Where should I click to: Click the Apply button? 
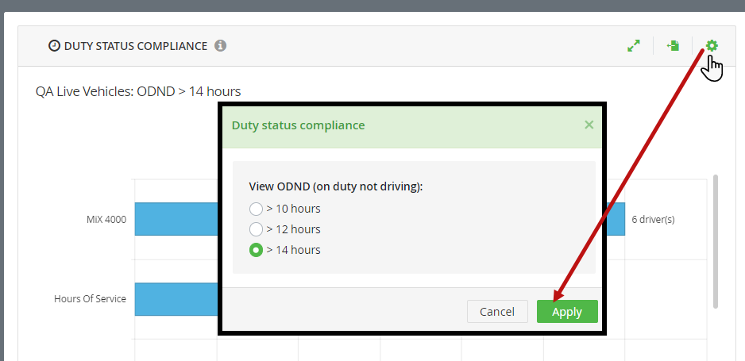[567, 312]
